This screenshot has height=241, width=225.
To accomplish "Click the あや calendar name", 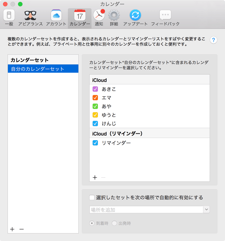I will tap(106, 106).
